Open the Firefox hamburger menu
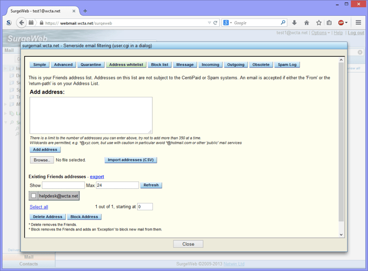The image size is (368, 271). [x=358, y=23]
